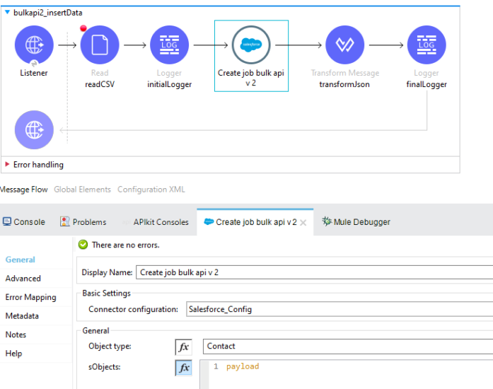Go to the Error Mapping section

(x=30, y=297)
